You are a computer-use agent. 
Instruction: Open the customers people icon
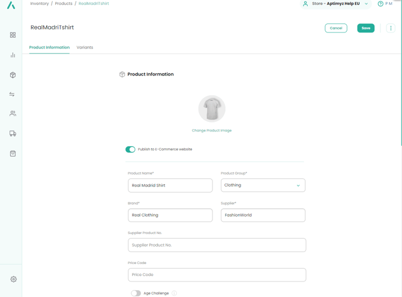[x=13, y=113]
